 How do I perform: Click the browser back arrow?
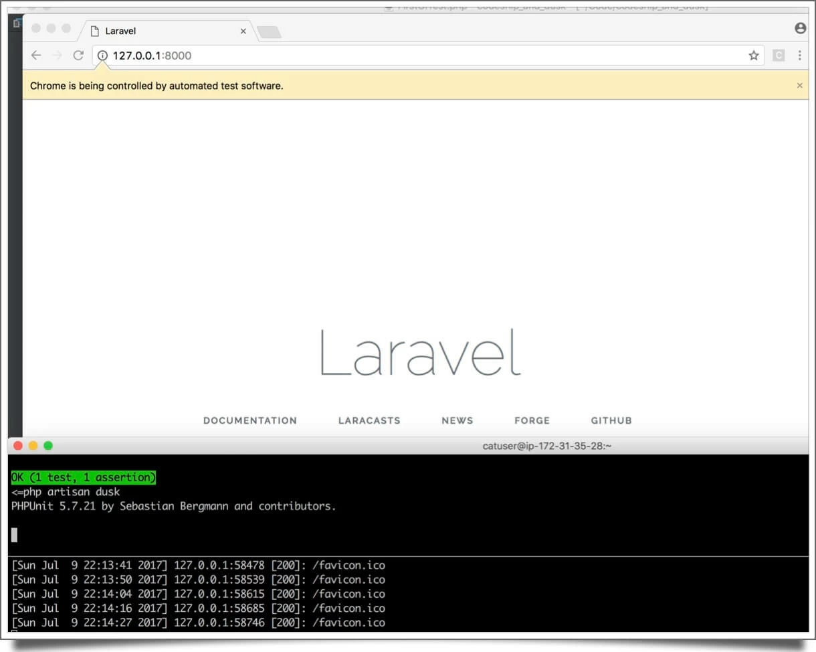pos(36,56)
